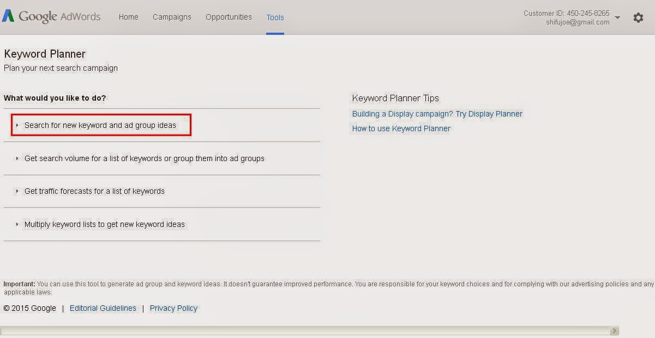The height and width of the screenshot is (338, 655).
Task: Click the horizontal scrollbar right arrow
Action: tap(614, 330)
